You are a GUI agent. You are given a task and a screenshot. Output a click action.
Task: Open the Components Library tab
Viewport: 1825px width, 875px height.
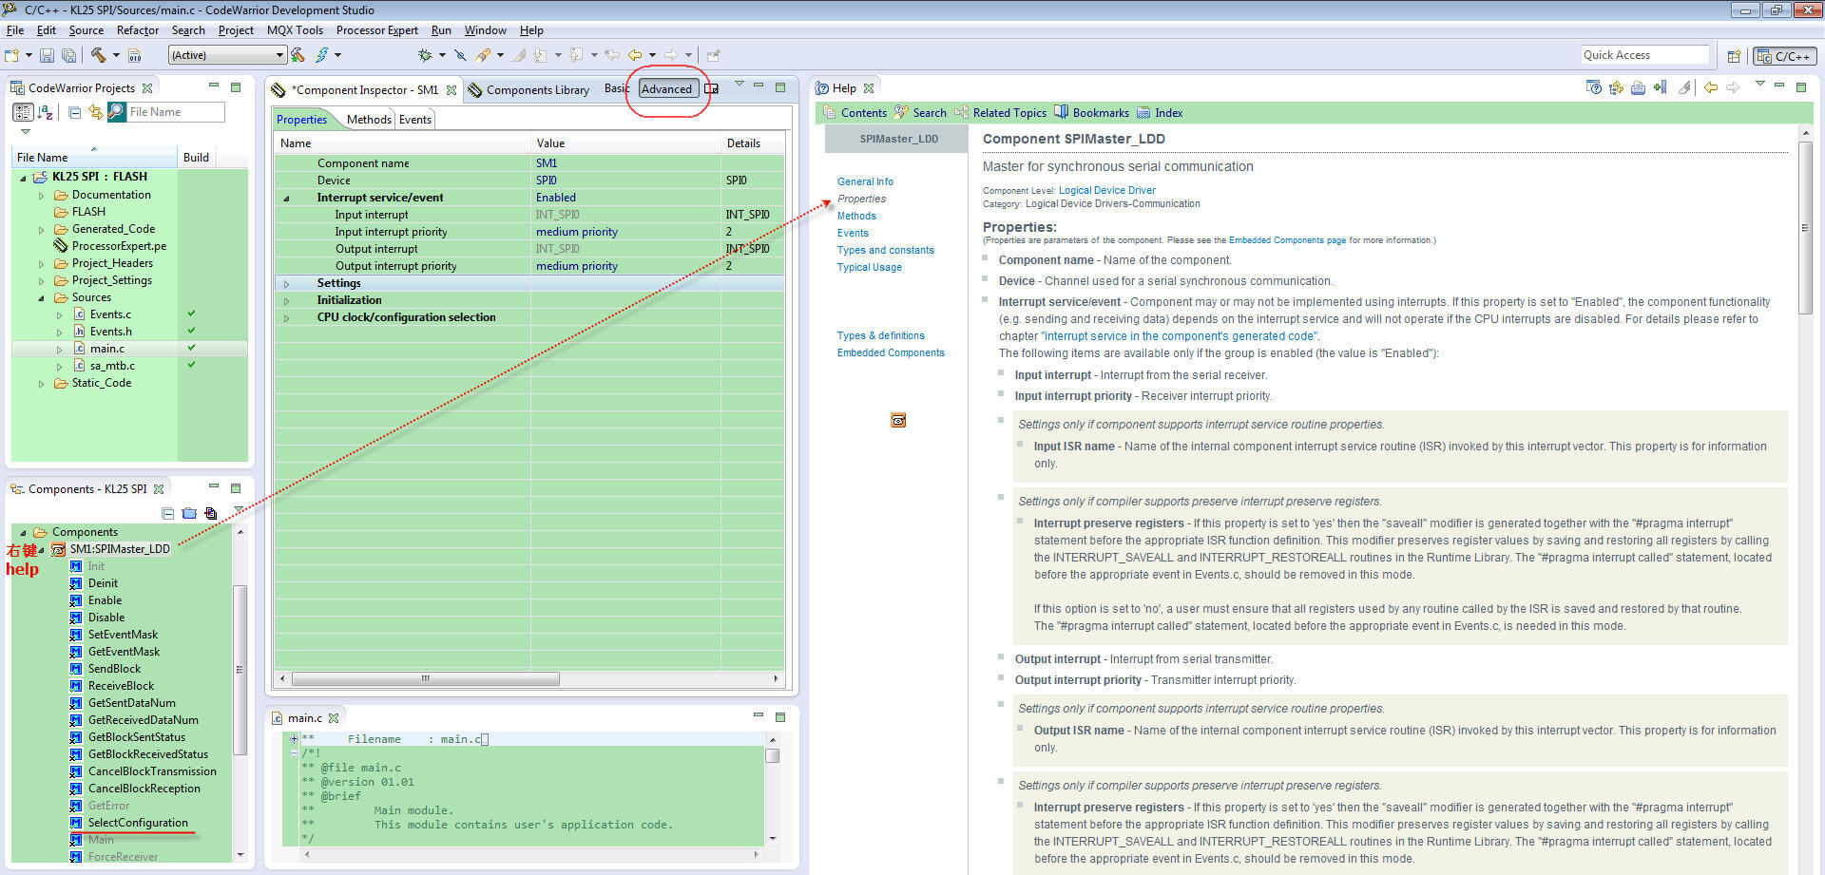(528, 89)
